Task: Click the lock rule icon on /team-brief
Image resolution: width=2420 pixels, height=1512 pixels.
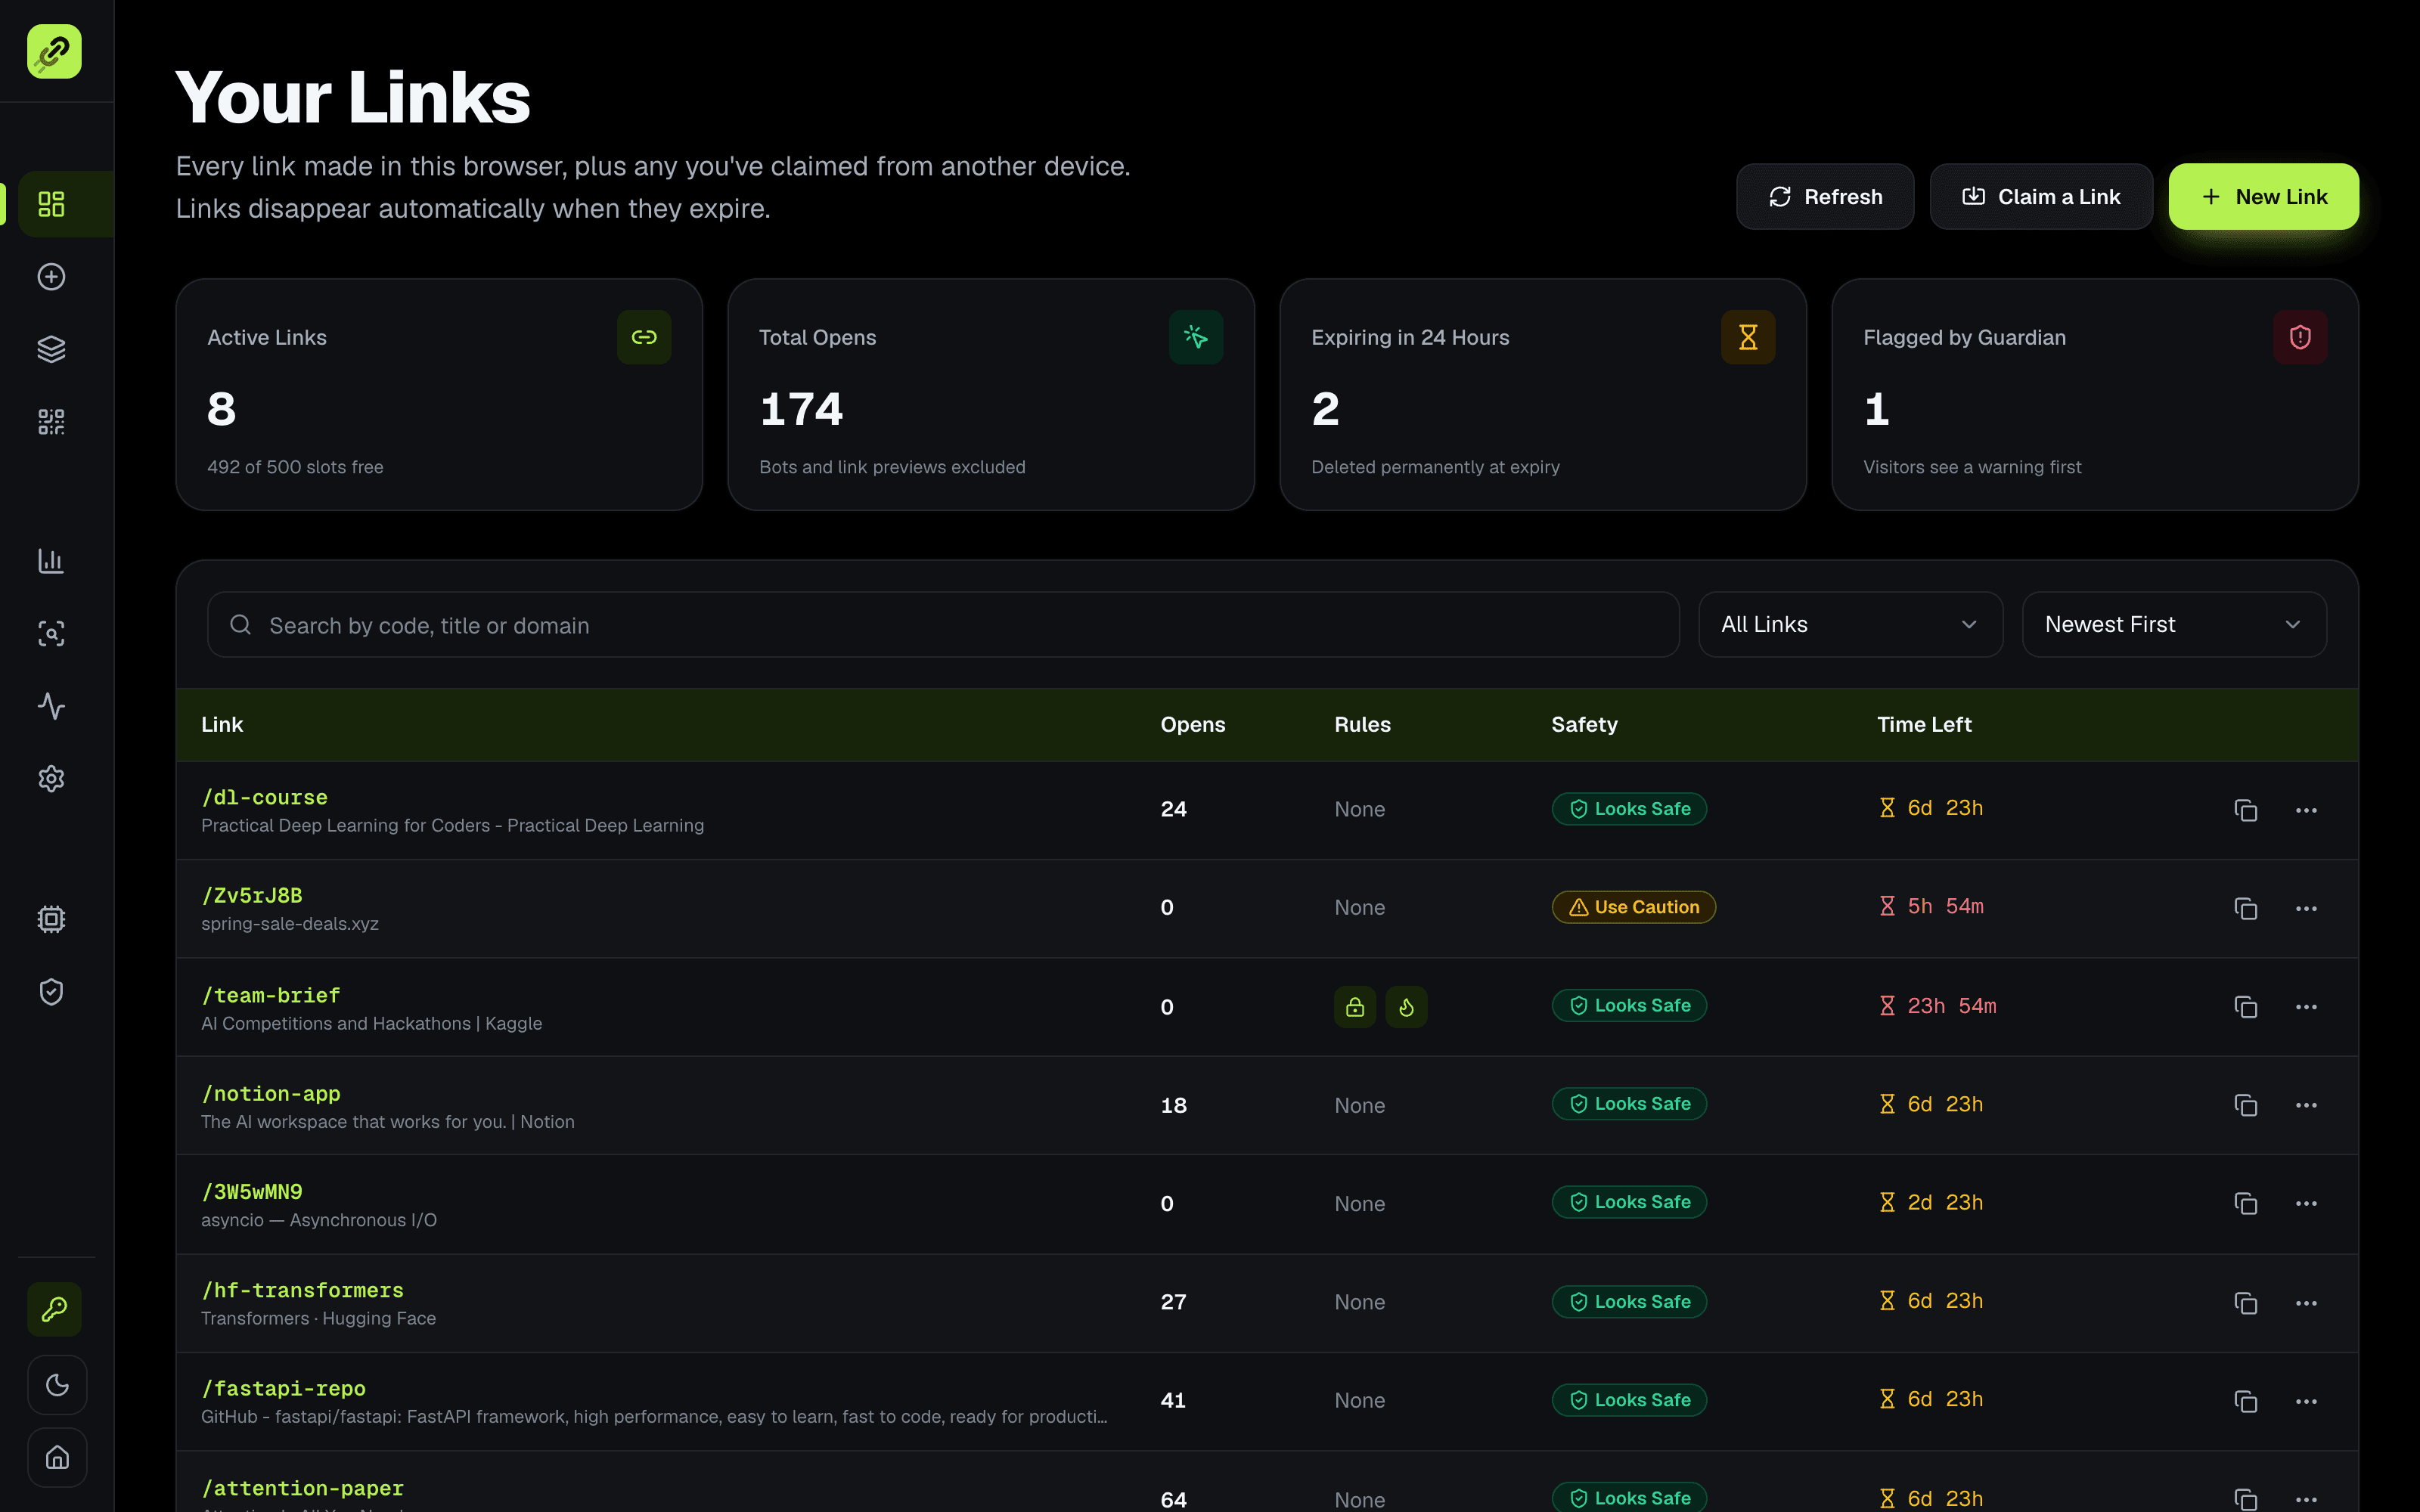Action: [1355, 1007]
